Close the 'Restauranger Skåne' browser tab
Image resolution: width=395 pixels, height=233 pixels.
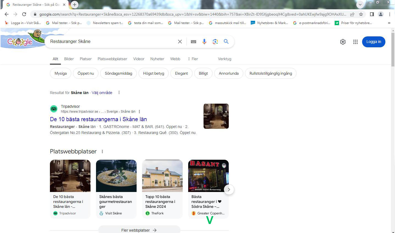point(64,5)
